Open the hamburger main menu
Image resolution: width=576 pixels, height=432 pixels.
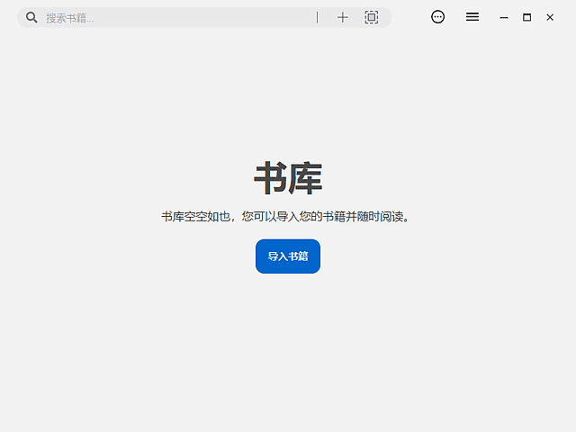(x=472, y=17)
